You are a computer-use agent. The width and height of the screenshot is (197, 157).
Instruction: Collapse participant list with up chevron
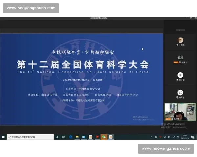point(180,30)
